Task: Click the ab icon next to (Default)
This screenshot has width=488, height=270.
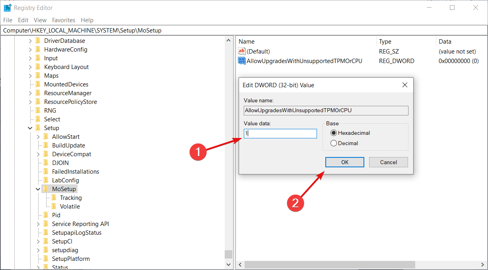Action: 241,51
